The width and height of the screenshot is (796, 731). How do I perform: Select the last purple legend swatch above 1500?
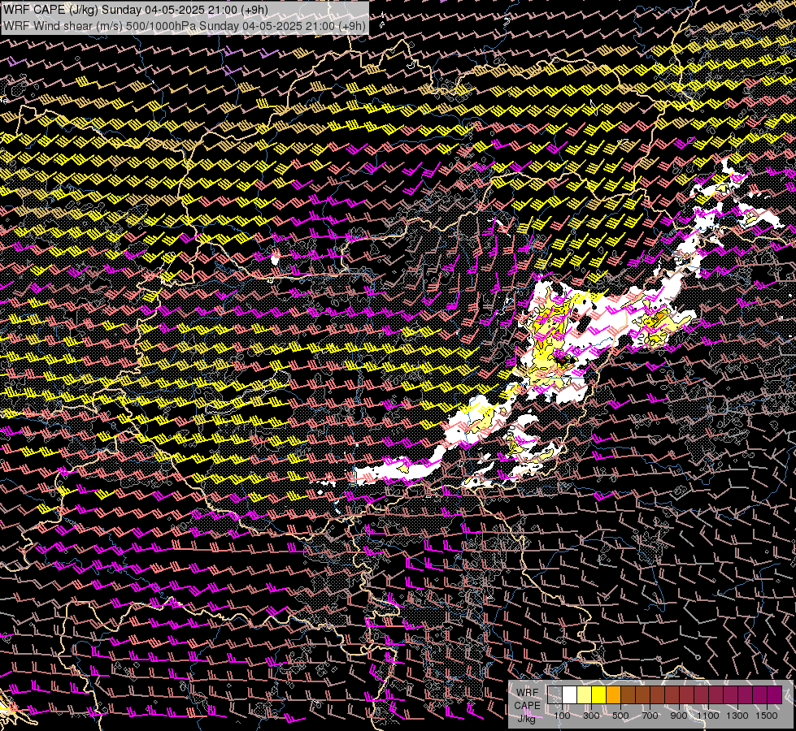click(775, 694)
